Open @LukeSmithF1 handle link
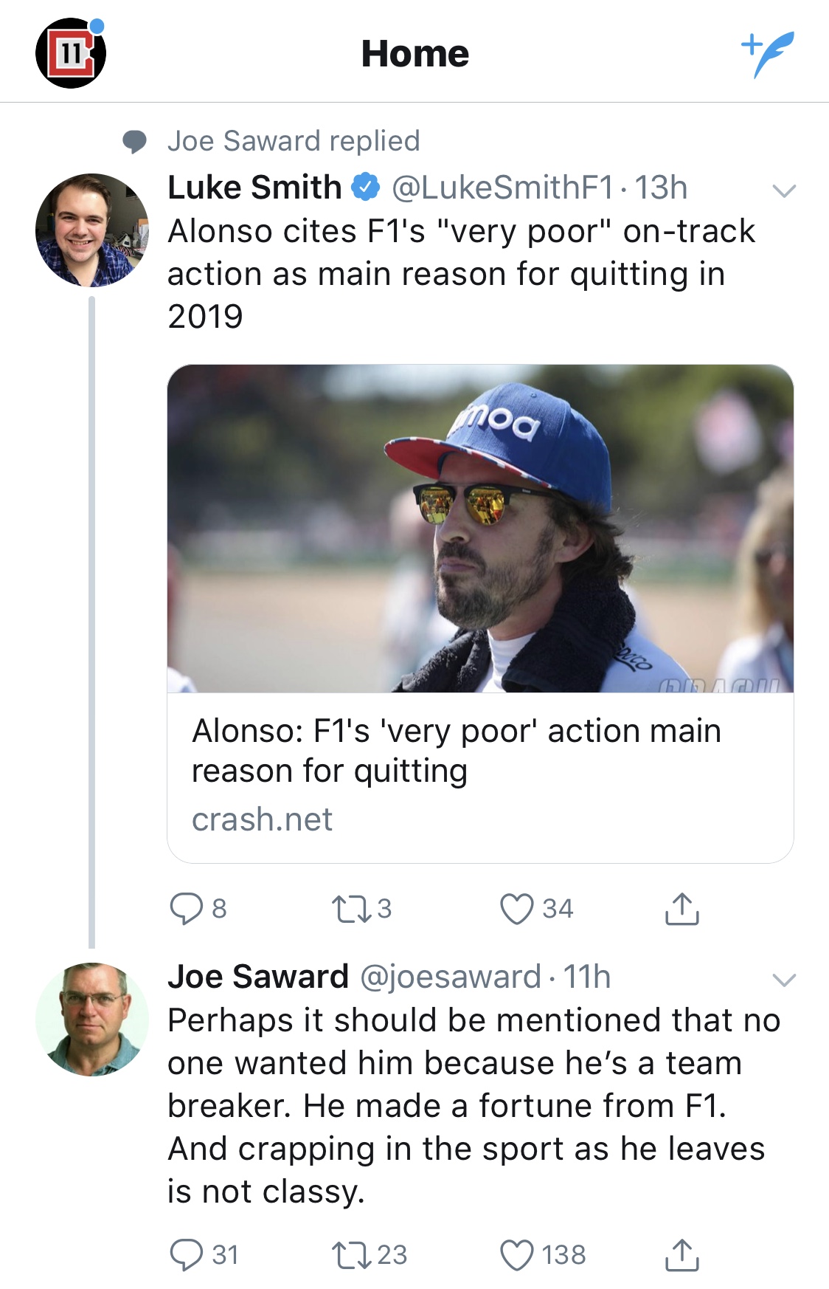Viewport: 829px width, 1289px height. [x=502, y=188]
